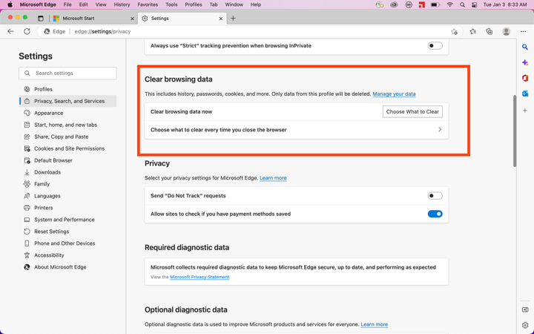The image size is (534, 334).
Task: Click the back navigation arrow
Action: tap(10, 31)
